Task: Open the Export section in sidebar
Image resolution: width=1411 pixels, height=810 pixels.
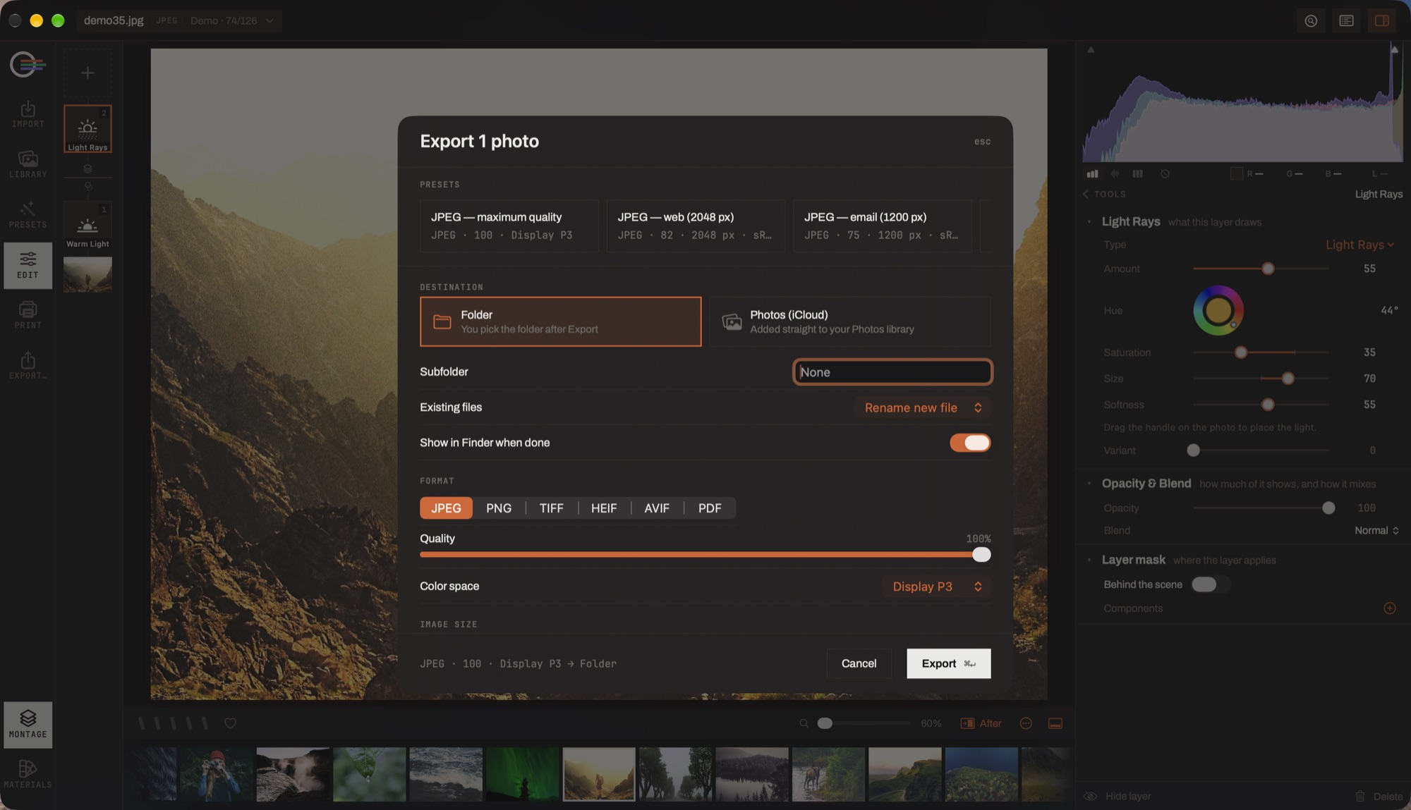Action: (28, 366)
